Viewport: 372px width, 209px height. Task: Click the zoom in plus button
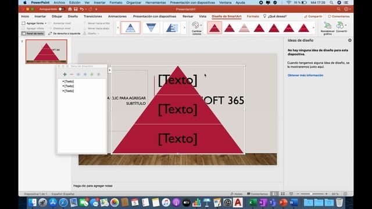[x=327, y=194]
